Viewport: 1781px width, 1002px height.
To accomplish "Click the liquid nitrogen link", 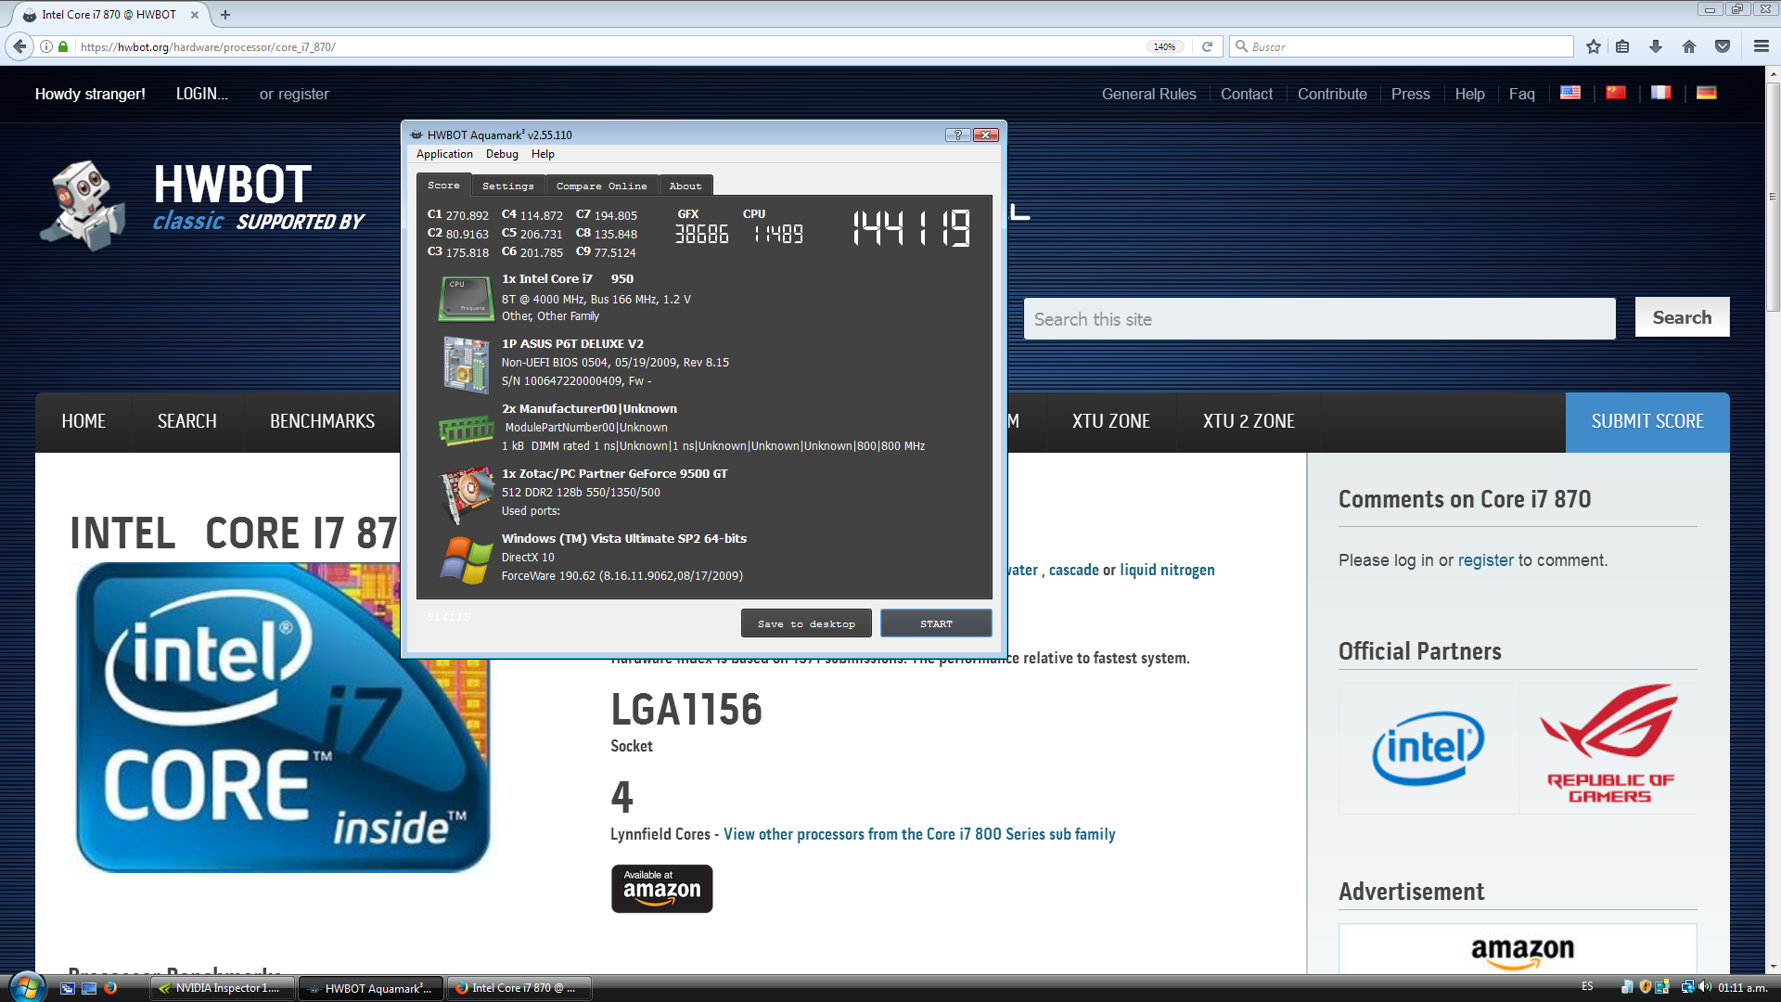I will (1167, 570).
